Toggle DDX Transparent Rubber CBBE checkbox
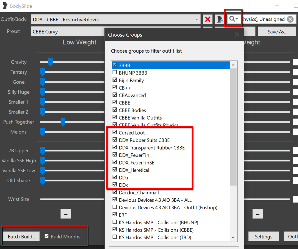Image resolution: width=298 pixels, height=249 pixels. (x=115, y=147)
